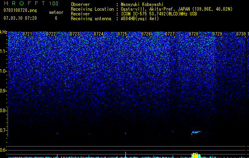Click the 0.6 kHz axis label
The width and height of the screenshot is (249, 158).
tap(3, 150)
